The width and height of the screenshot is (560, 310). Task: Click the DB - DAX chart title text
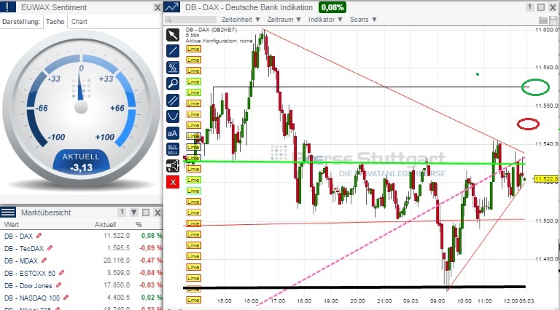pos(249,7)
